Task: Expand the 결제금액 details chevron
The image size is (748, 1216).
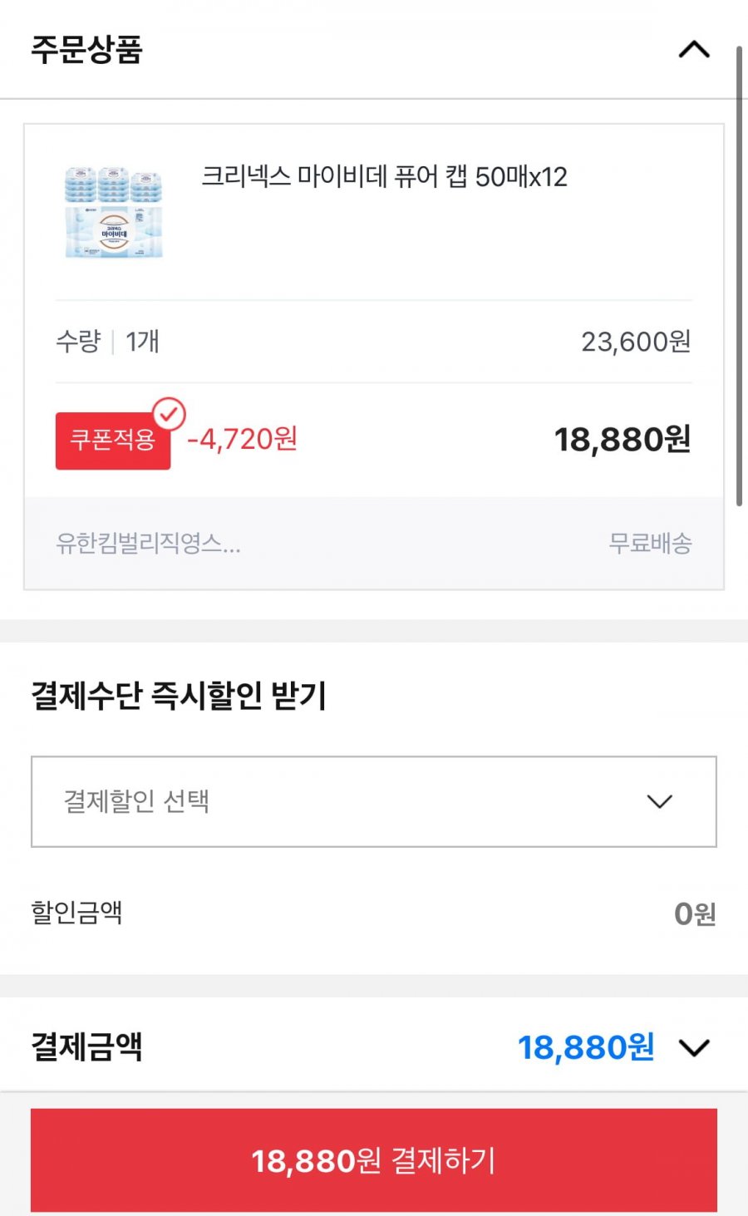Action: coord(694,1047)
